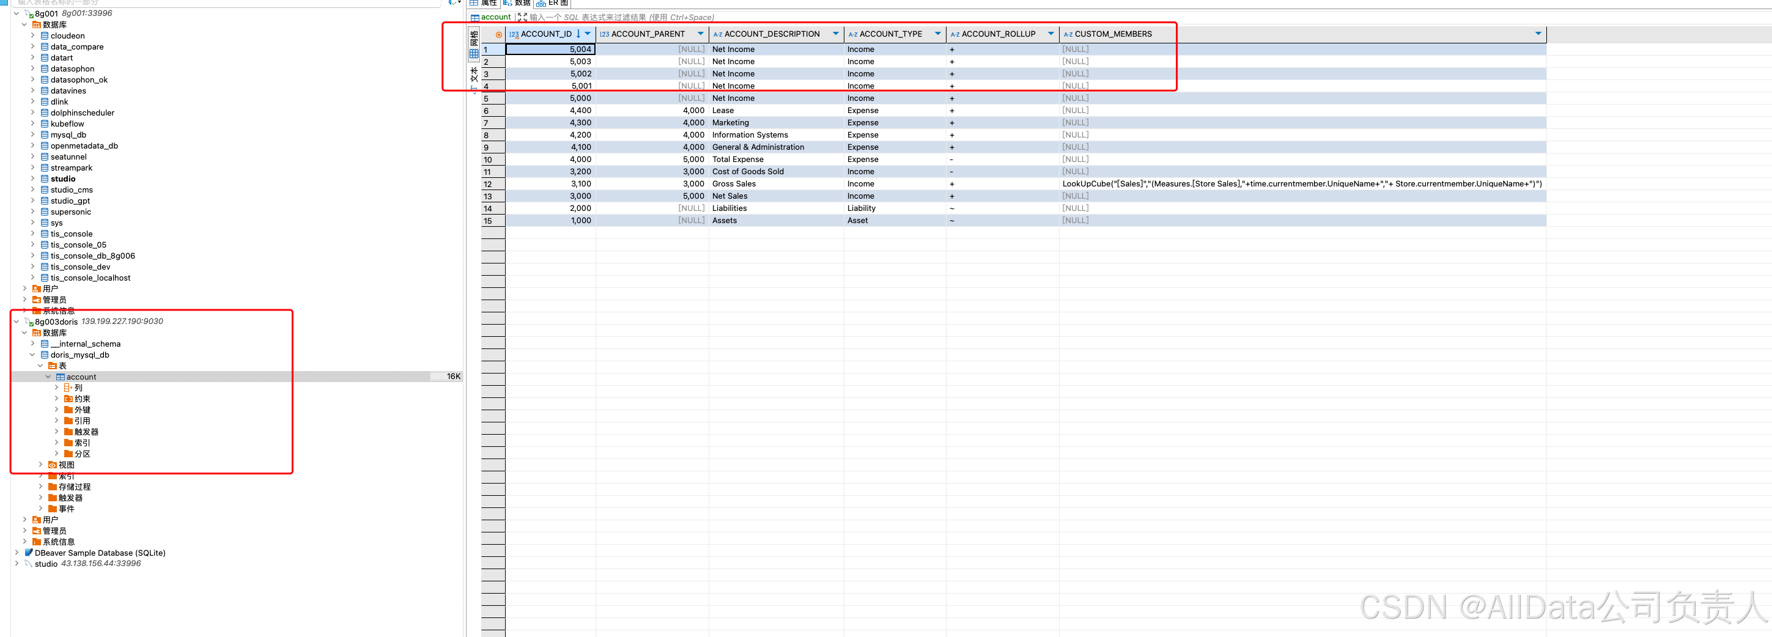Click the expand filter panel icon
This screenshot has width=1772, height=637.
[x=522, y=17]
